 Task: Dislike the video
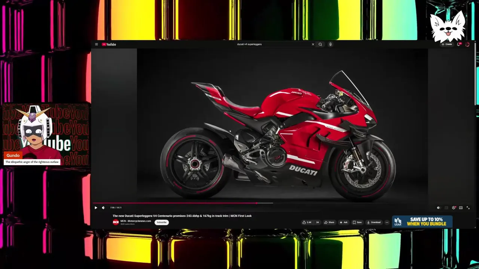coord(317,222)
